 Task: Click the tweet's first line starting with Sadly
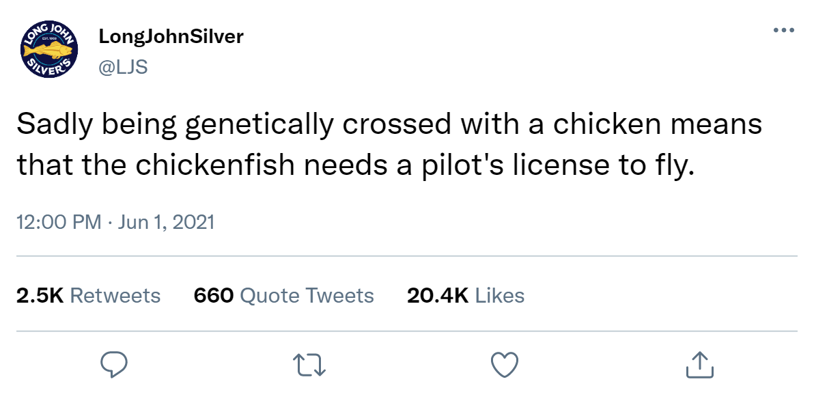tap(389, 124)
